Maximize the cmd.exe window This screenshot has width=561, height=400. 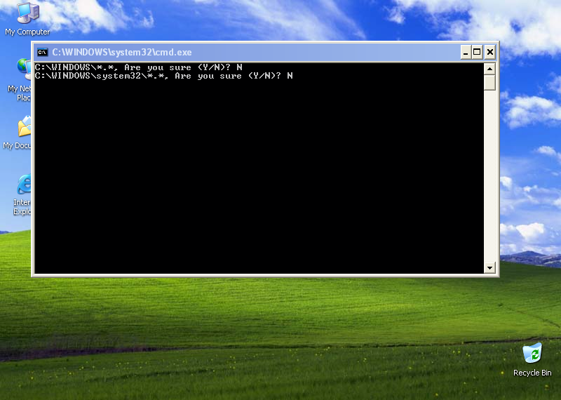click(477, 53)
